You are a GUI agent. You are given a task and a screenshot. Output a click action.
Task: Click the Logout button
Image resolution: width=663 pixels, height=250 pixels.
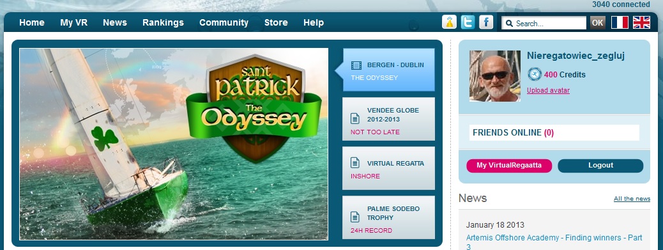pyautogui.click(x=600, y=166)
